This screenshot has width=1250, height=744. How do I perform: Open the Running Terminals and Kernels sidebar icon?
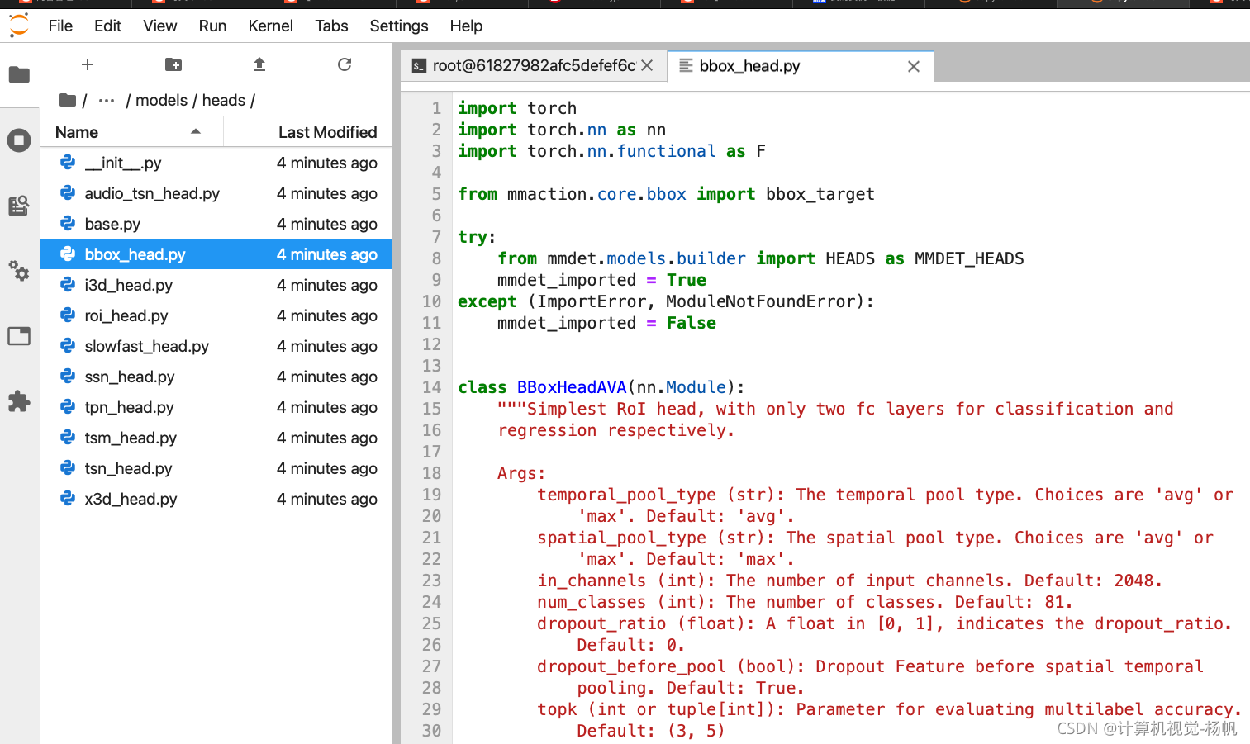pos(19,140)
